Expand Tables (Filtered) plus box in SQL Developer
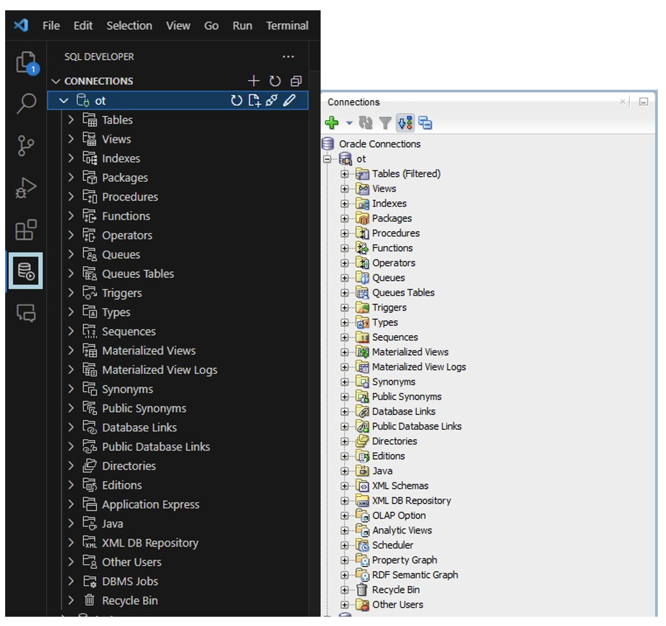Viewport: 666px width, 626px height. (344, 174)
